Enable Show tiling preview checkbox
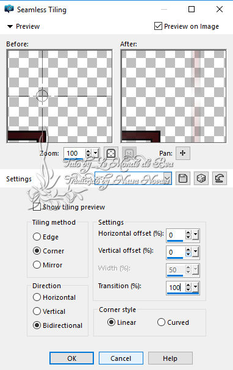 click(37, 207)
